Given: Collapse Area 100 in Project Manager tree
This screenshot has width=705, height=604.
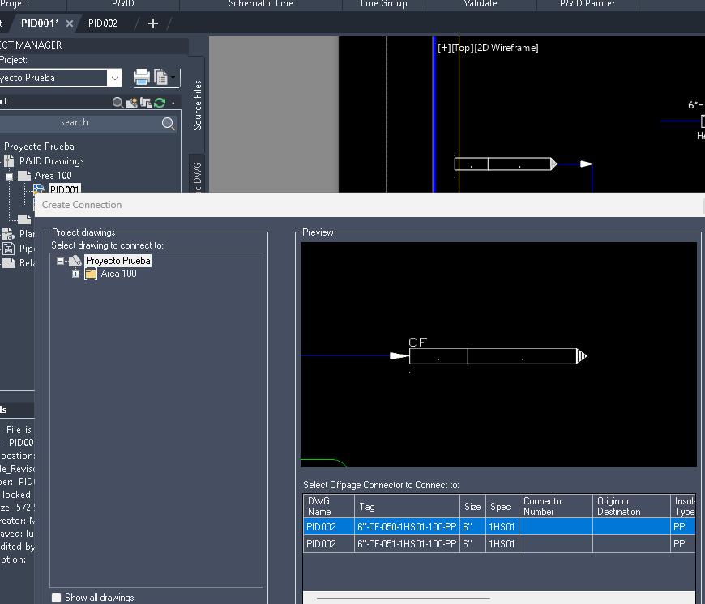Looking at the screenshot, I should [x=9, y=177].
